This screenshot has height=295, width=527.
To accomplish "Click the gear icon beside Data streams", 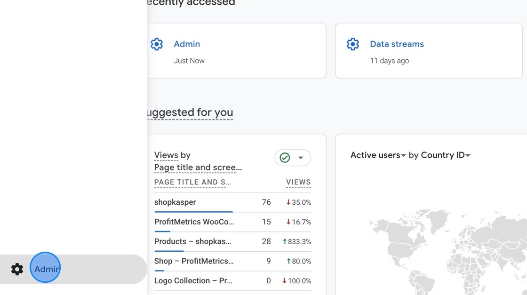I will point(352,44).
